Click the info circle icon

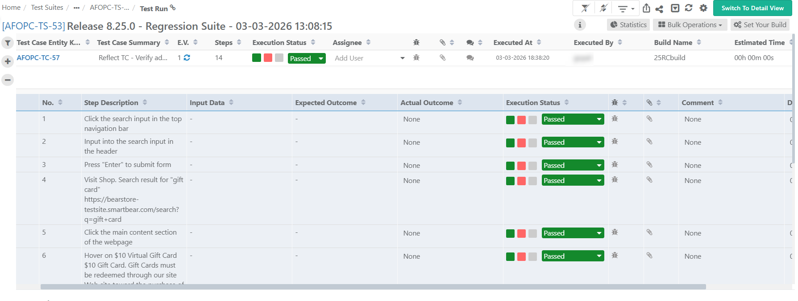pos(580,25)
